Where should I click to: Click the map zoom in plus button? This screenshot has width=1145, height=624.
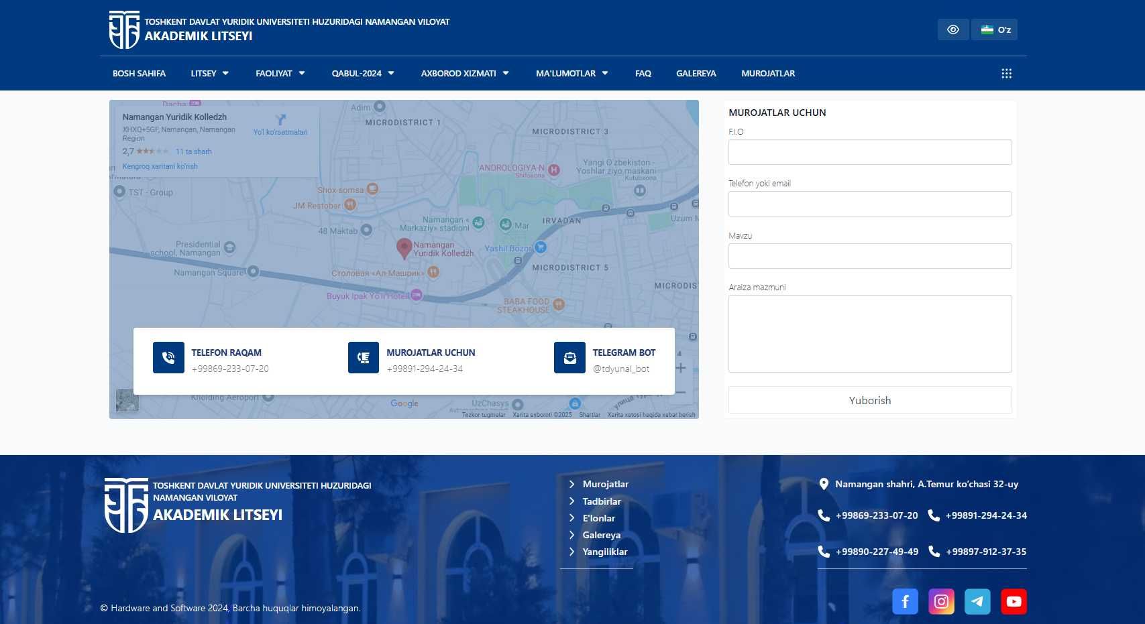coord(681,368)
